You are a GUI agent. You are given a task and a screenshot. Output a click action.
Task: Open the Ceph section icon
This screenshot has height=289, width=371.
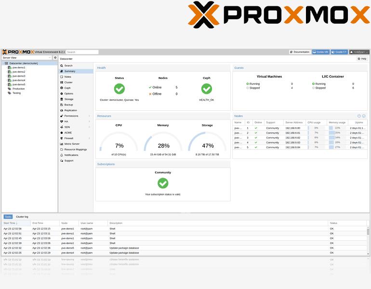click(x=62, y=88)
